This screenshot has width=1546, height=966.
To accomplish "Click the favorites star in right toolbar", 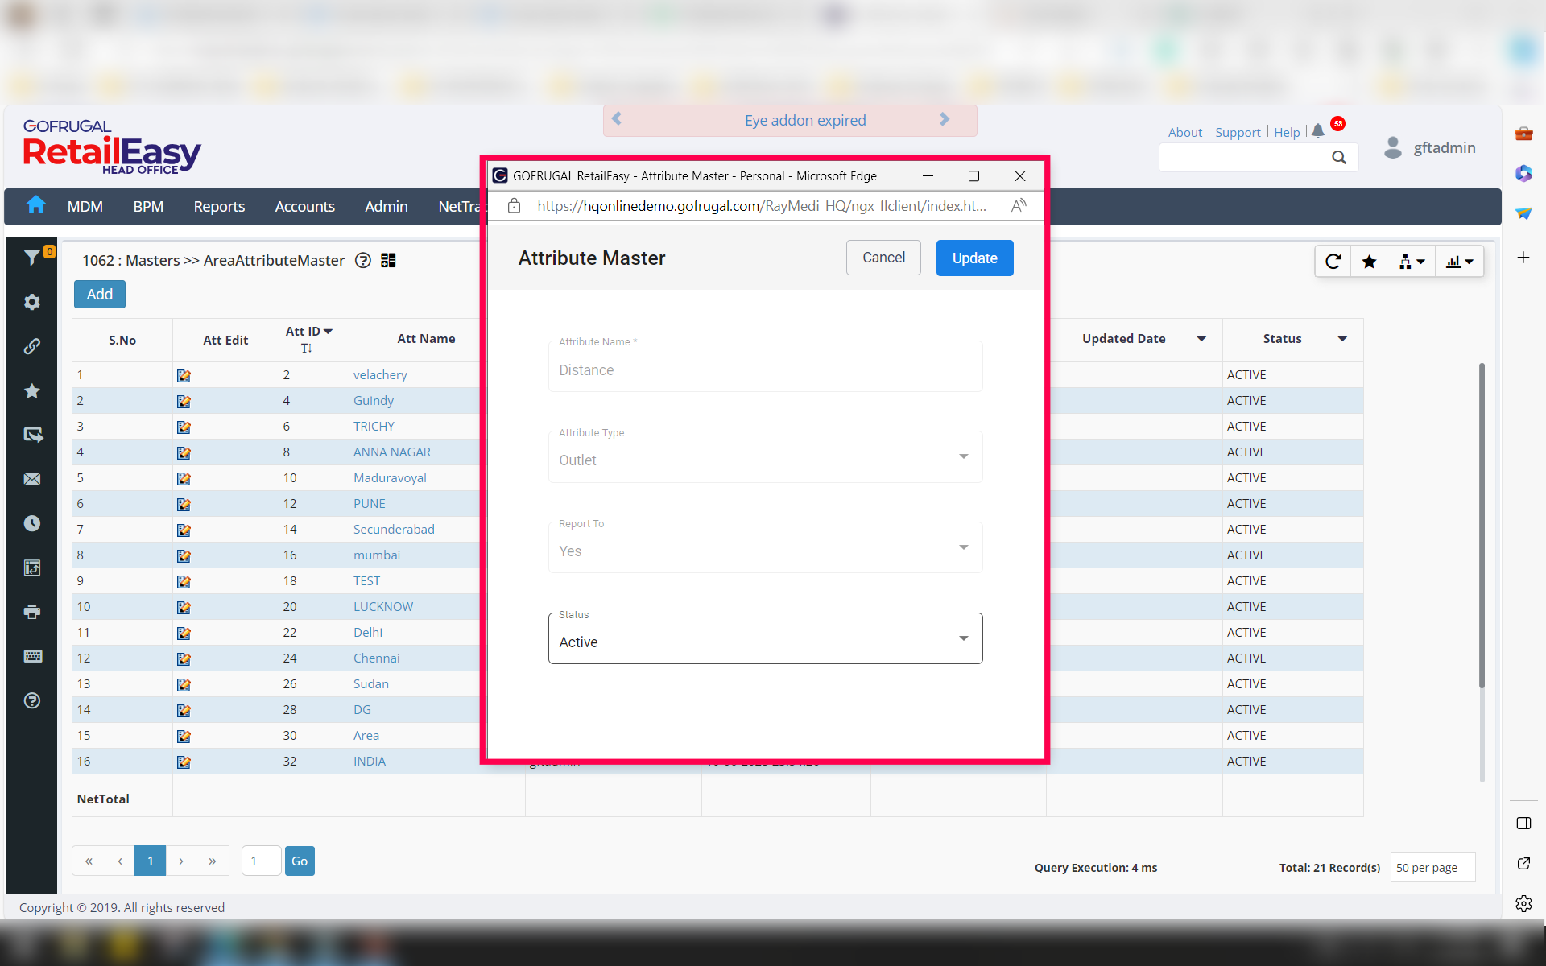I will [x=1369, y=262].
